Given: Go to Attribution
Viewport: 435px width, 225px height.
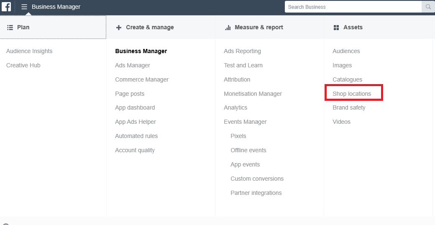Looking at the screenshot, I should click(237, 79).
